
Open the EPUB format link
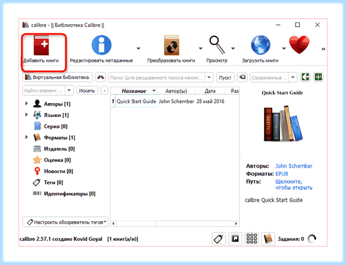[x=282, y=174]
